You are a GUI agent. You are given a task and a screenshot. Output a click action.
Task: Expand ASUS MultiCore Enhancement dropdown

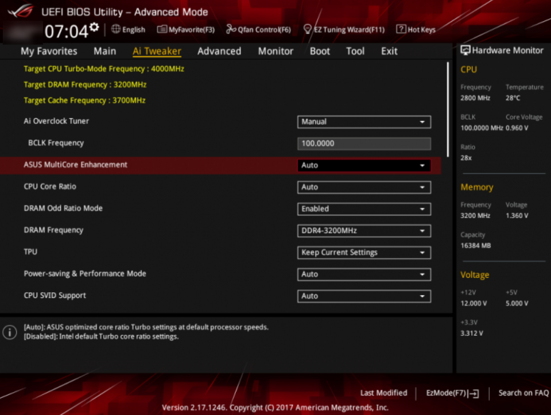pos(364,165)
